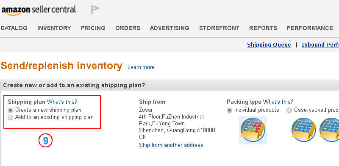The image size is (339, 166).
Task: Open the ORDERS menu
Action: [128, 28]
